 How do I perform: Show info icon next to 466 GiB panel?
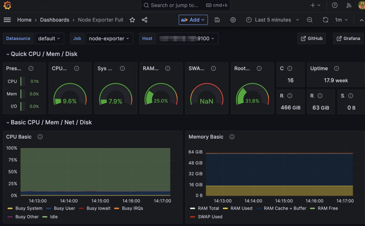click(290, 96)
